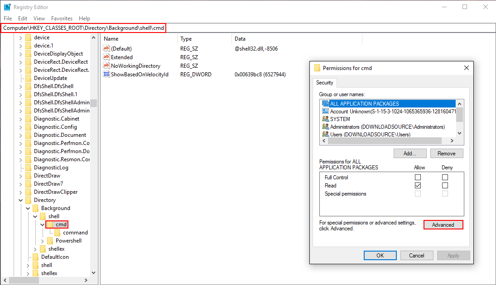Expand the Diagnostic.Config key
The height and width of the screenshot is (285, 496).
coord(20,127)
